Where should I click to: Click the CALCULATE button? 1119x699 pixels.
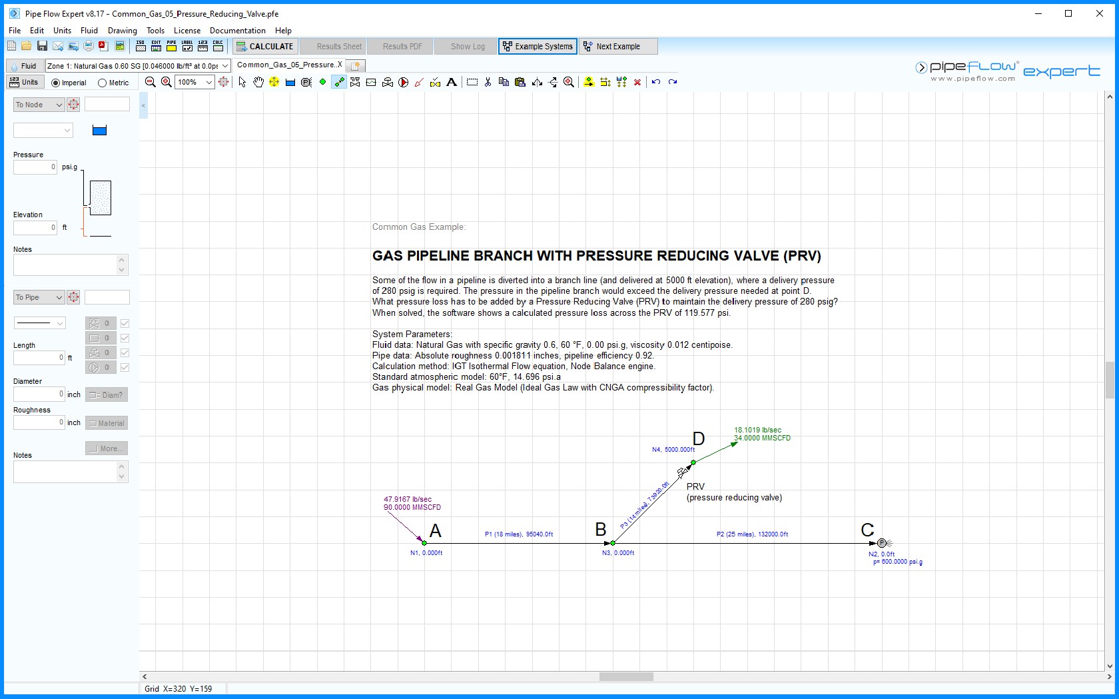pyautogui.click(x=264, y=46)
